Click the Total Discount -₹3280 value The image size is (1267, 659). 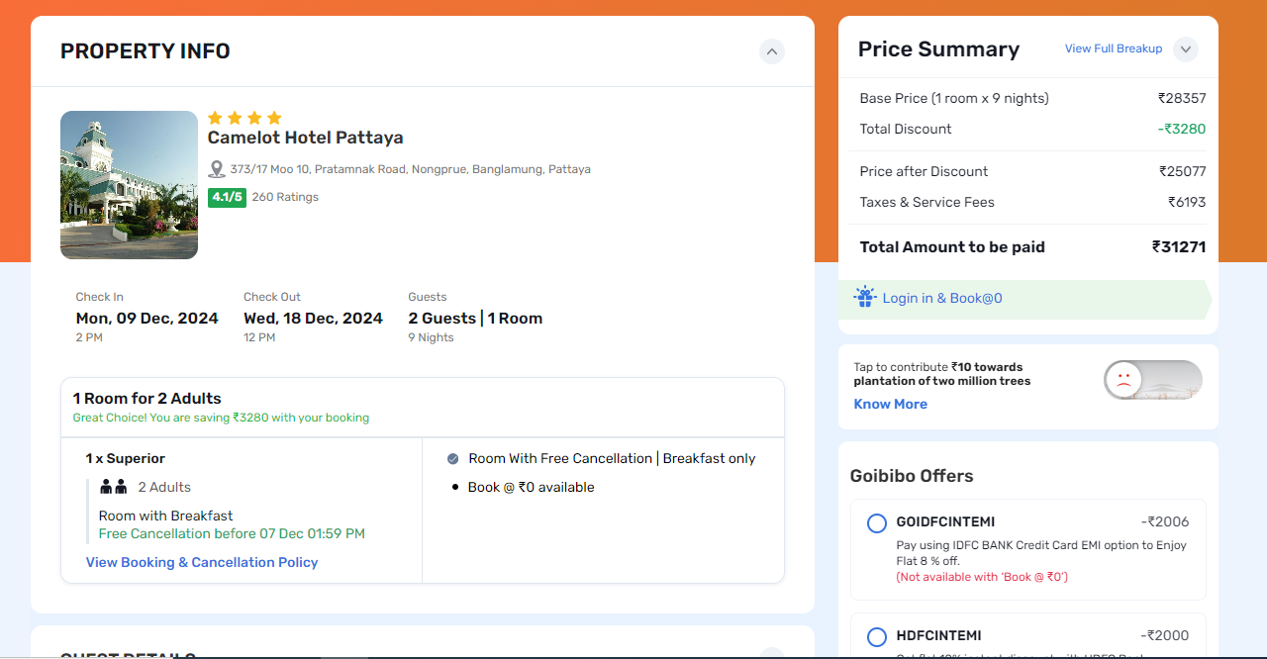[1182, 129]
